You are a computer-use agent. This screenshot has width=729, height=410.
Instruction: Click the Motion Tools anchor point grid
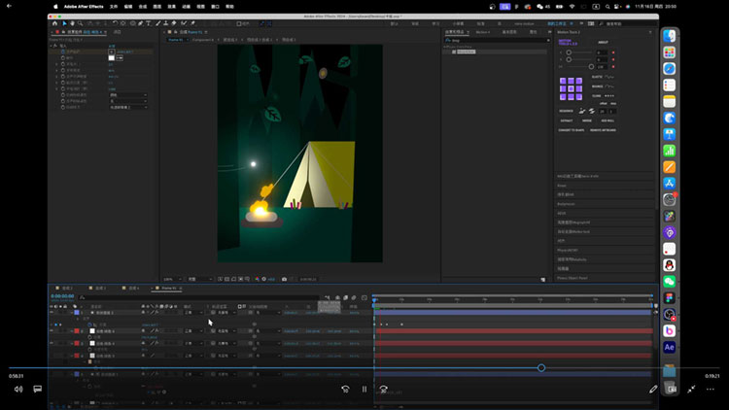click(570, 89)
